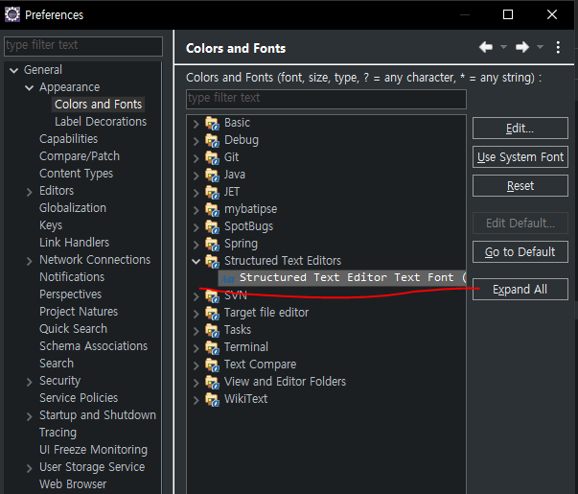Screen dimensions: 578x494
Task: Click the SpotBugs category folder icon
Action: point(212,226)
